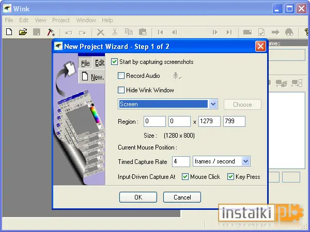Click the dark rectangle toolbar icon

click(247, 32)
